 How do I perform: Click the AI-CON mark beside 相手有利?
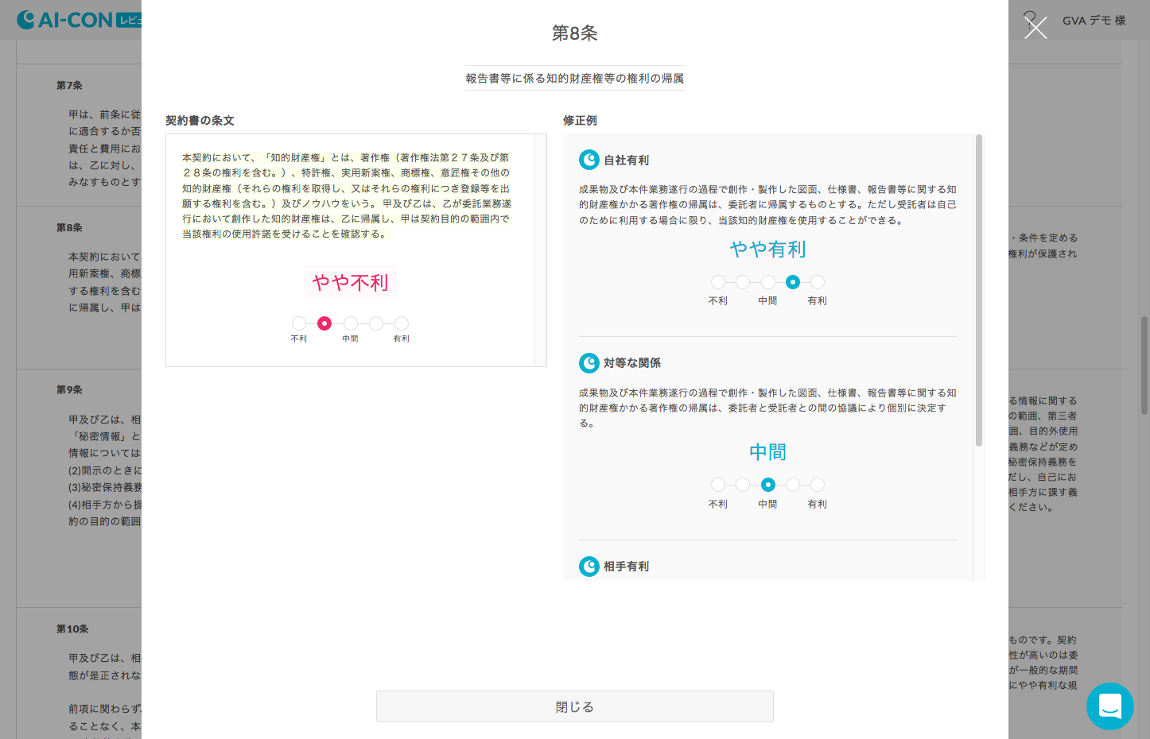coord(589,567)
